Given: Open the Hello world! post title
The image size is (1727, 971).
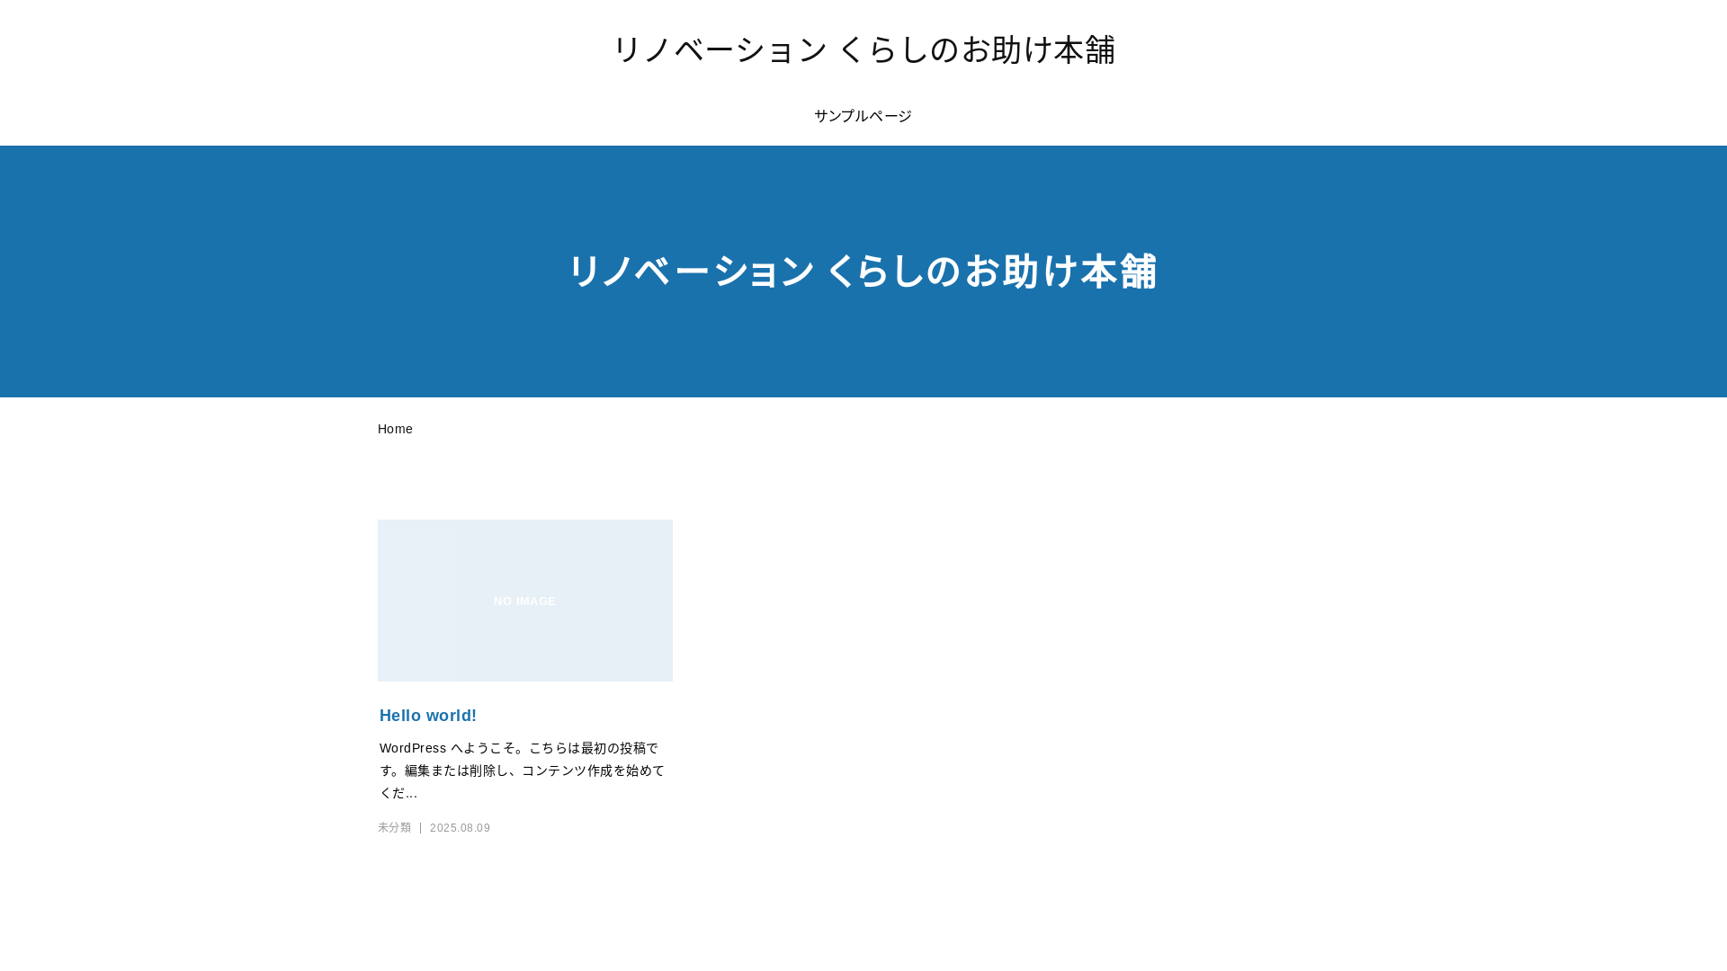Looking at the screenshot, I should pos(428,716).
